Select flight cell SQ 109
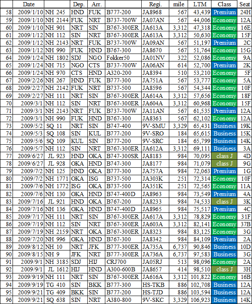252x304 pixels. pos(57,141)
